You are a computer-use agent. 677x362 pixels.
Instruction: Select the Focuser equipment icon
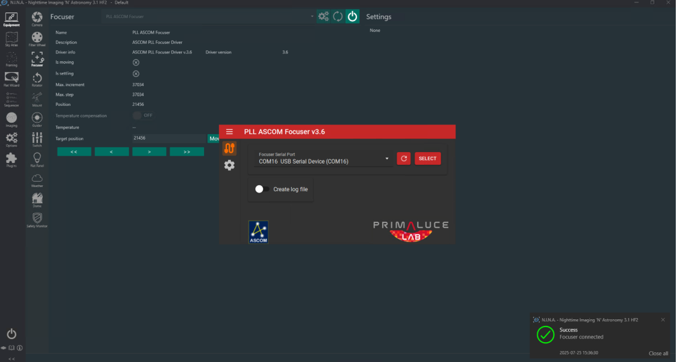click(37, 59)
